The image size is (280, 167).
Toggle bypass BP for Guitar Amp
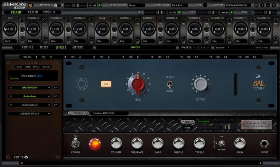click(56, 96)
